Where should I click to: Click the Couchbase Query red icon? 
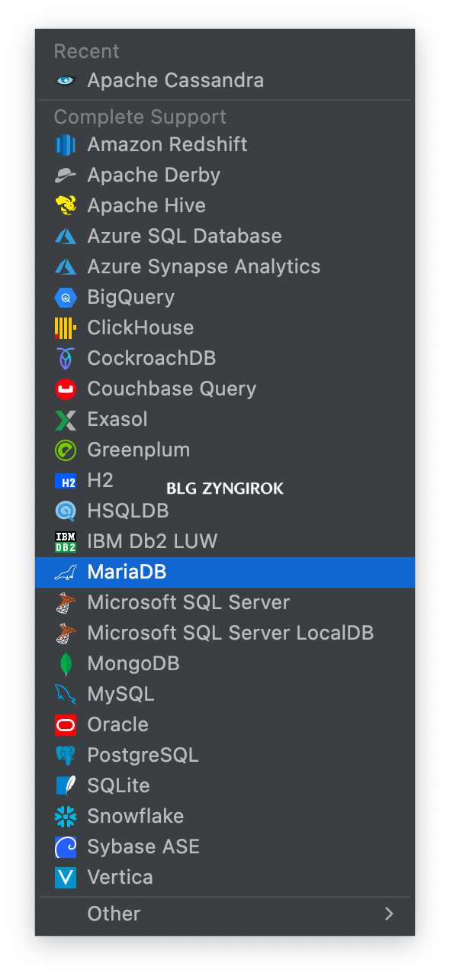tap(66, 389)
